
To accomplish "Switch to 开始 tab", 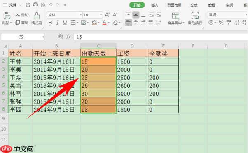I will [137, 5].
